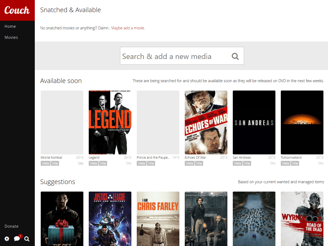Open Prince and the Pauper blank poster
The height and width of the screenshot is (246, 328).
(x=158, y=122)
